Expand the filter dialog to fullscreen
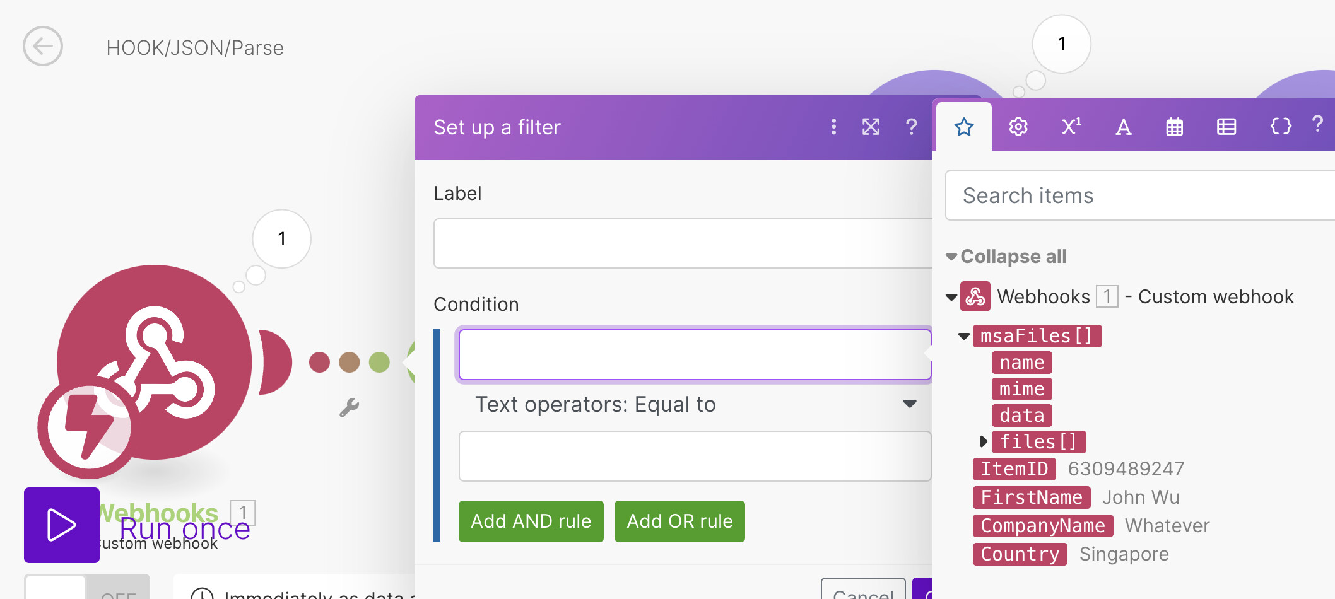This screenshot has height=599, width=1335. pyautogui.click(x=871, y=127)
